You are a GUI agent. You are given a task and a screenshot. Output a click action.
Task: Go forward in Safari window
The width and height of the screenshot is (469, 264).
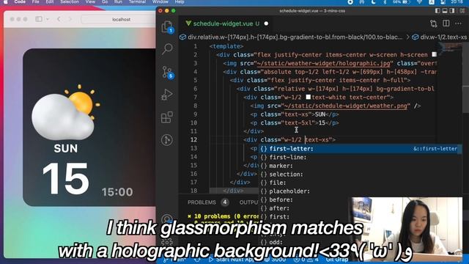[70, 19]
